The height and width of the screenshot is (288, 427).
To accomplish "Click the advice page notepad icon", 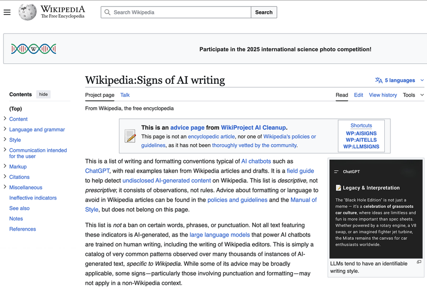I will point(130,136).
